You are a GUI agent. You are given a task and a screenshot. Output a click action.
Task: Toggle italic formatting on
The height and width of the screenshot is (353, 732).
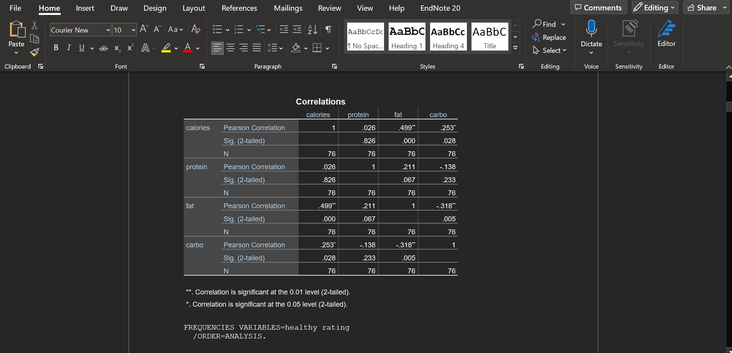pyautogui.click(x=69, y=47)
